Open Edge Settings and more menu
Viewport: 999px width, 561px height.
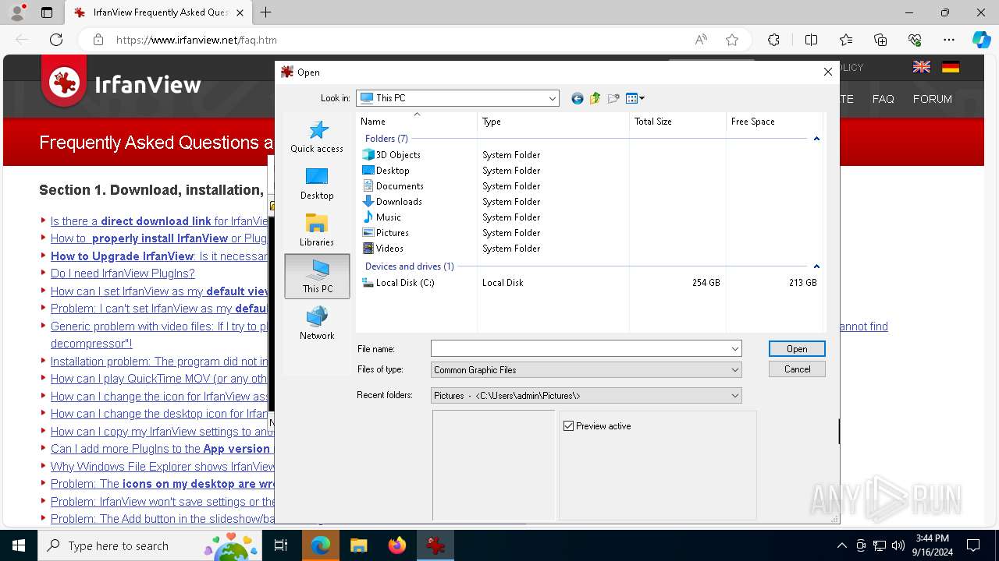click(949, 40)
